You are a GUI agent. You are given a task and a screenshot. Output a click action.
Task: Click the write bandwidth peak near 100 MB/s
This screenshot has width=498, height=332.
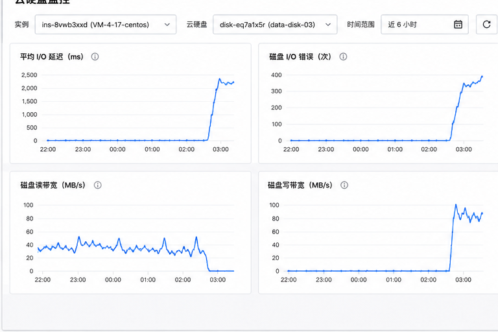[x=456, y=205]
